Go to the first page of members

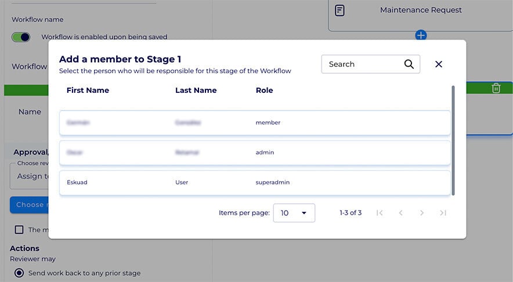coord(380,213)
